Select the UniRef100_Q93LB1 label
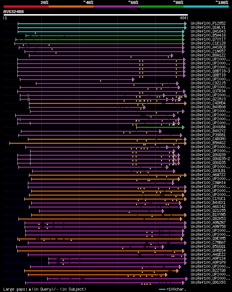The width and height of the screenshot is (232, 292). [x=208, y=171]
